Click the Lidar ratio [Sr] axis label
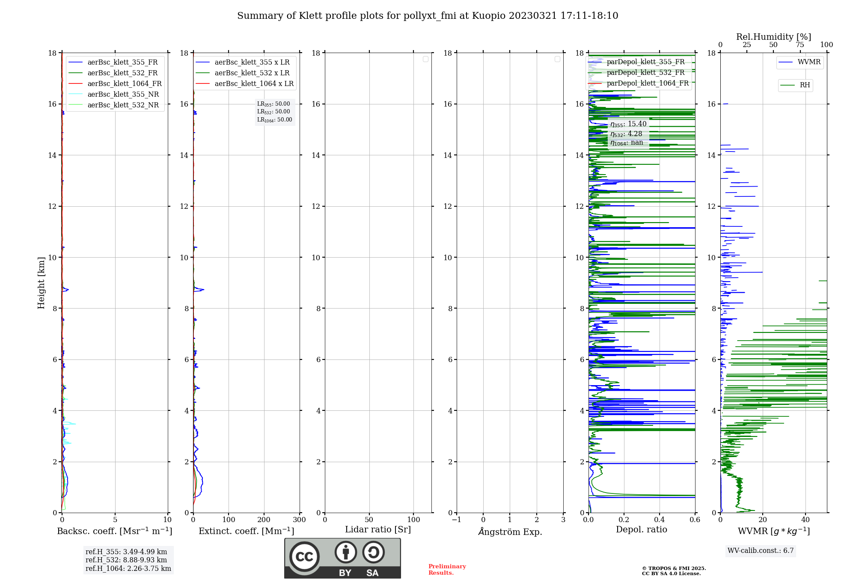The height and width of the screenshot is (582, 856). point(378,529)
